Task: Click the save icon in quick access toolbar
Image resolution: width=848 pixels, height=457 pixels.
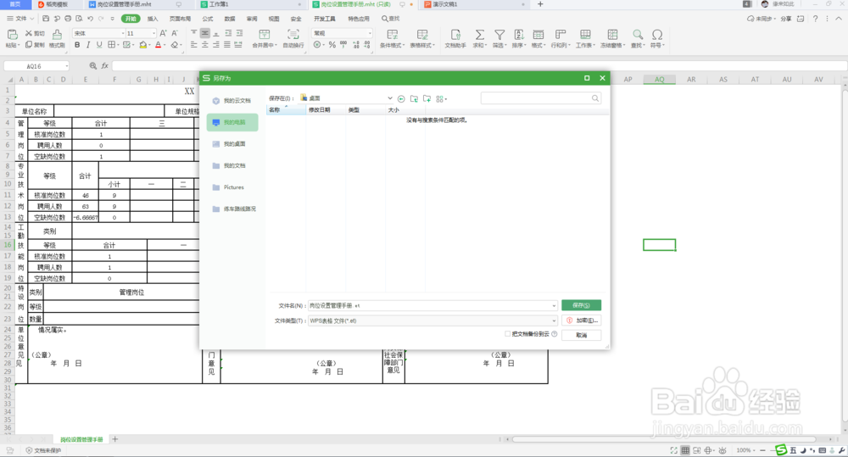Action: 46,19
